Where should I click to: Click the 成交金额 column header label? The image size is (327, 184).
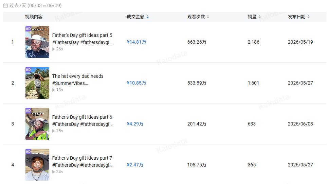coord(135,17)
